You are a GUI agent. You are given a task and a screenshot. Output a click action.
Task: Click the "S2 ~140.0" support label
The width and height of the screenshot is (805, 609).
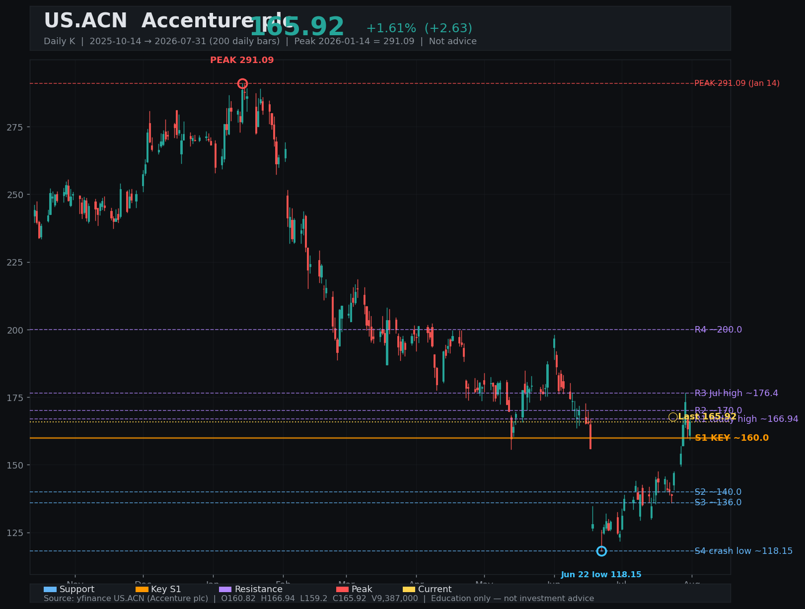718,492
